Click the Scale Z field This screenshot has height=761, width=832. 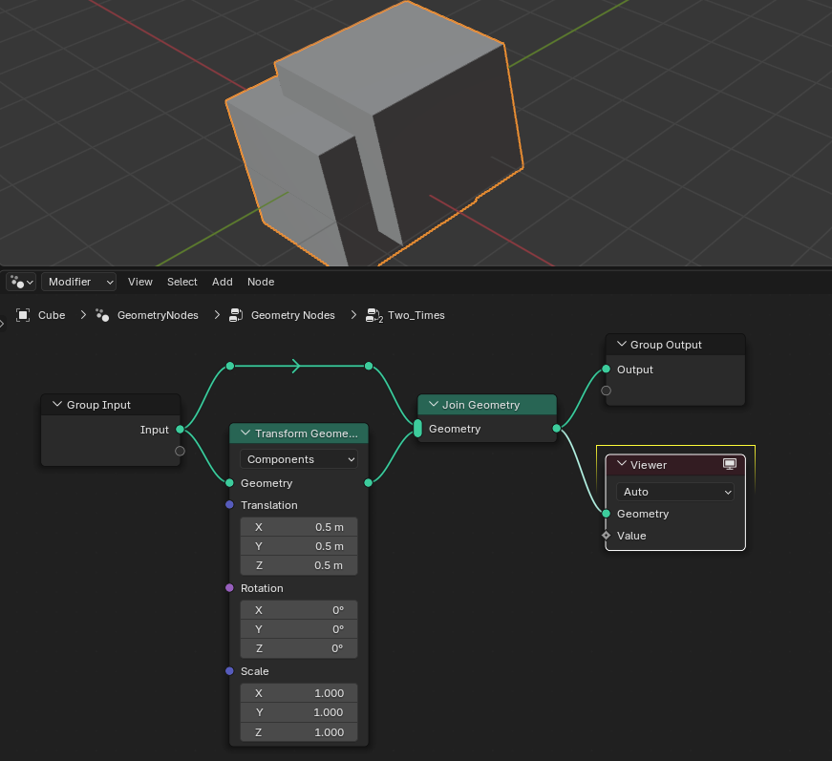pos(299,731)
